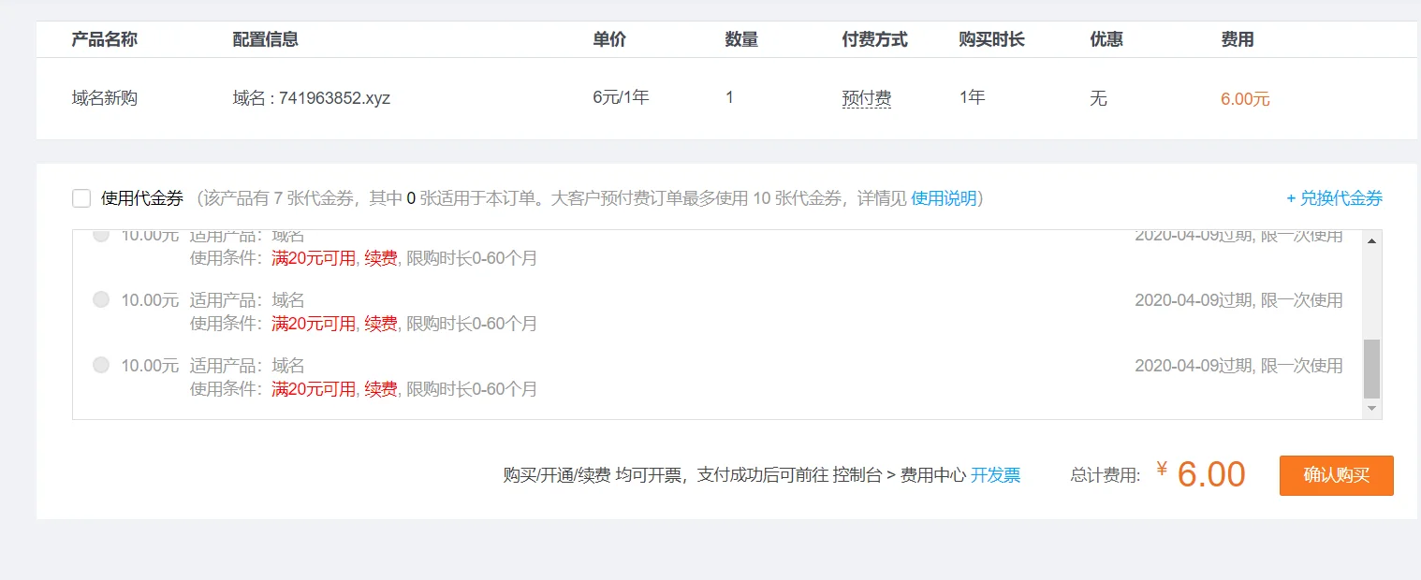Image resolution: width=1421 pixels, height=580 pixels.
Task: Click the 费用 column header
Action: (x=1238, y=39)
